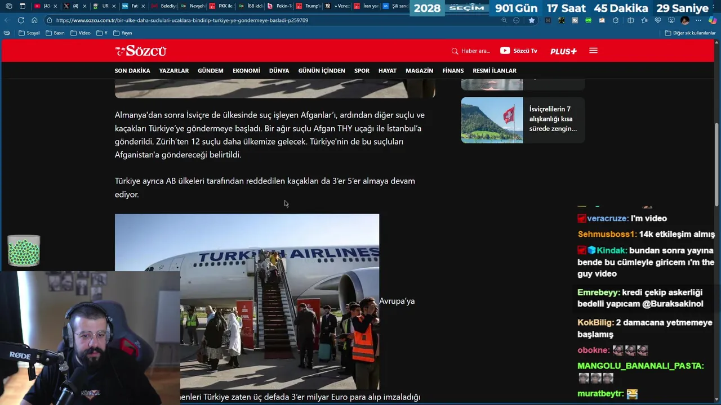Toggle split screen view icon

tap(630, 20)
